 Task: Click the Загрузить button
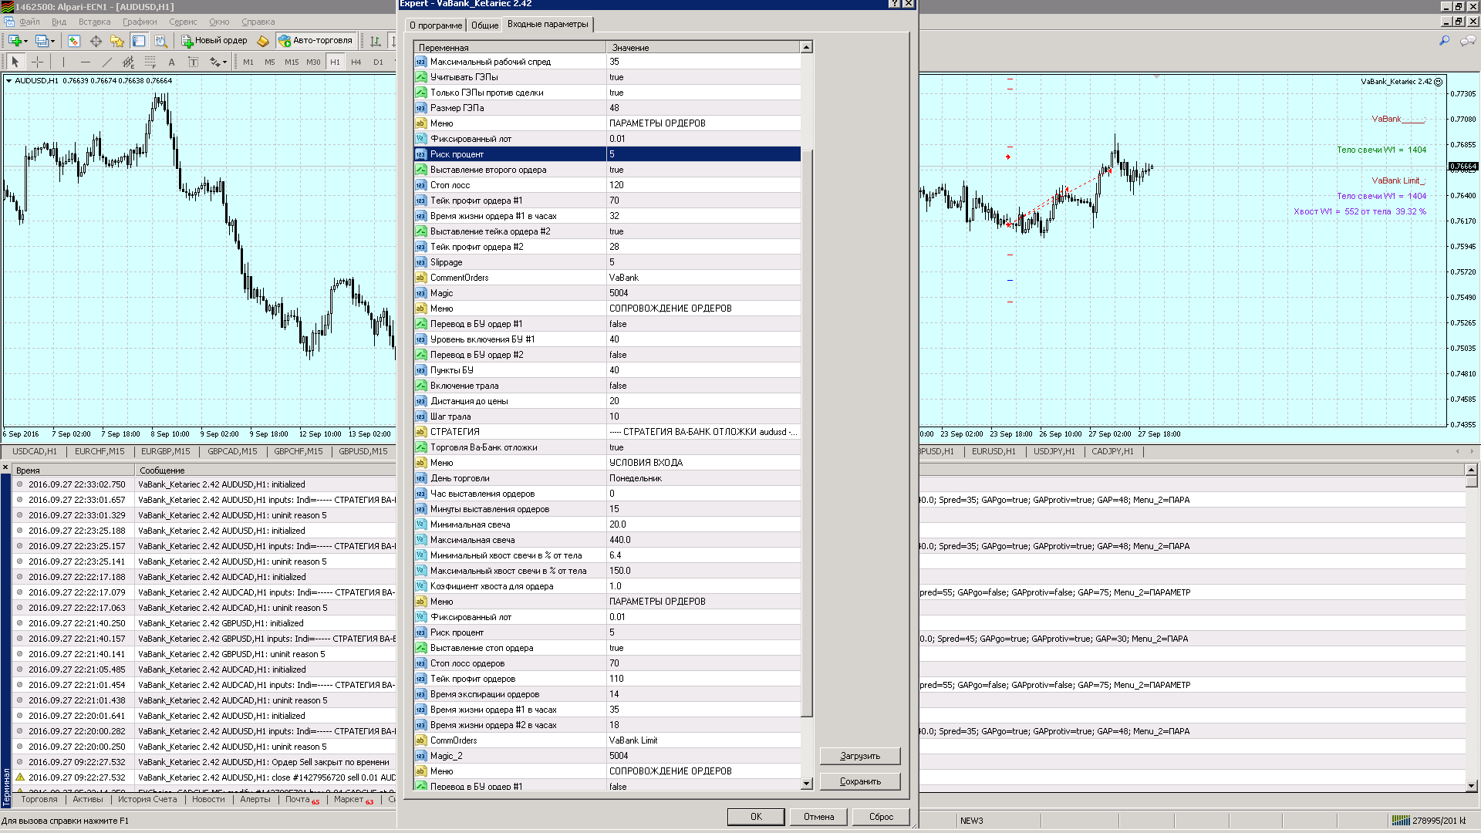860,756
